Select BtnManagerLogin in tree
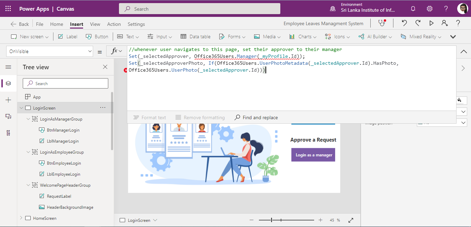Screen dimensions: 471x227 (63, 130)
